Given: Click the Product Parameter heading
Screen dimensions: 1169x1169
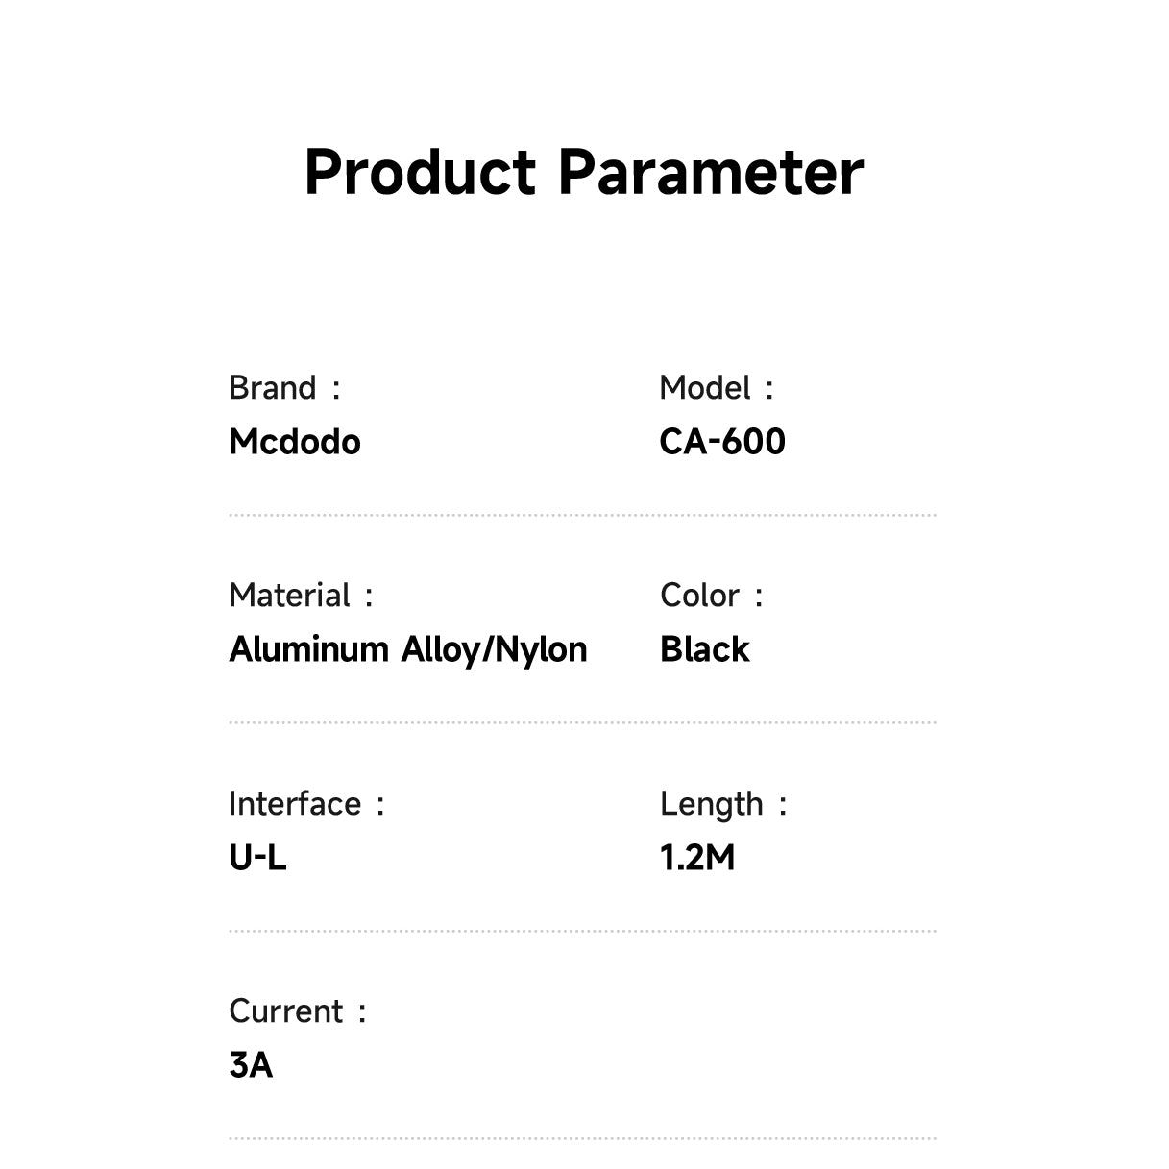Looking at the screenshot, I should tap(584, 173).
